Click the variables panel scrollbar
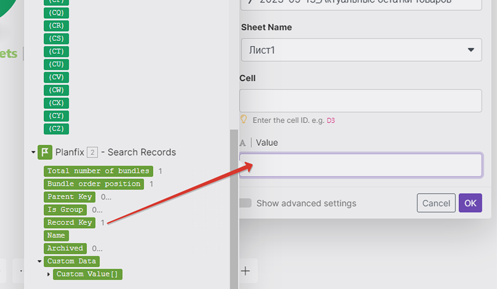 234,209
